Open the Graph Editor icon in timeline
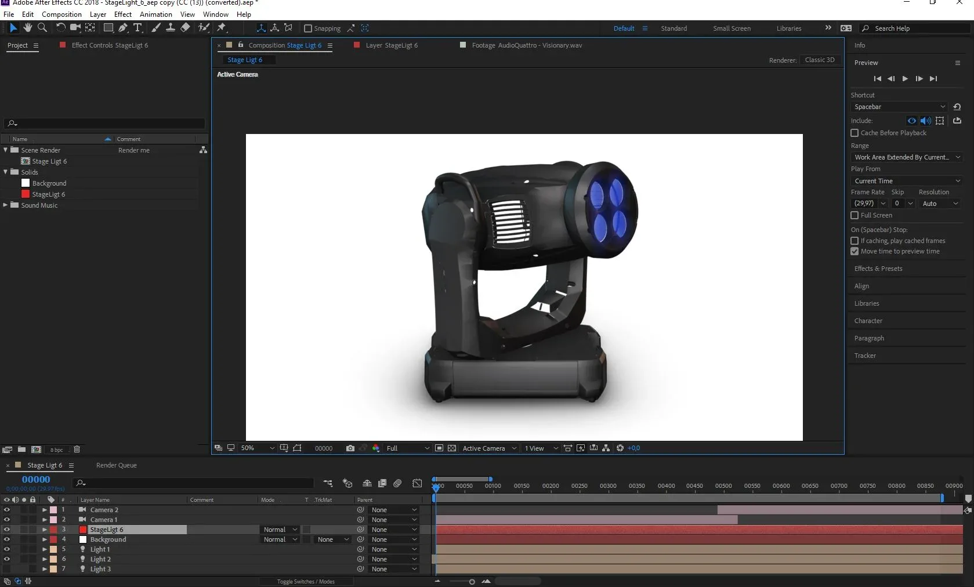This screenshot has width=974, height=587. [x=417, y=483]
